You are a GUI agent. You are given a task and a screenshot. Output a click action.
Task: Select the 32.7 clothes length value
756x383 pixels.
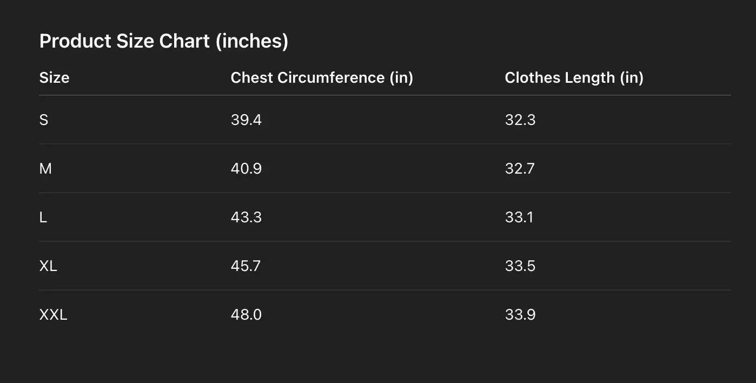point(520,168)
